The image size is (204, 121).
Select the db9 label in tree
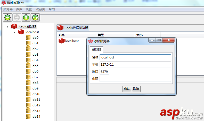click(x=36, y=88)
